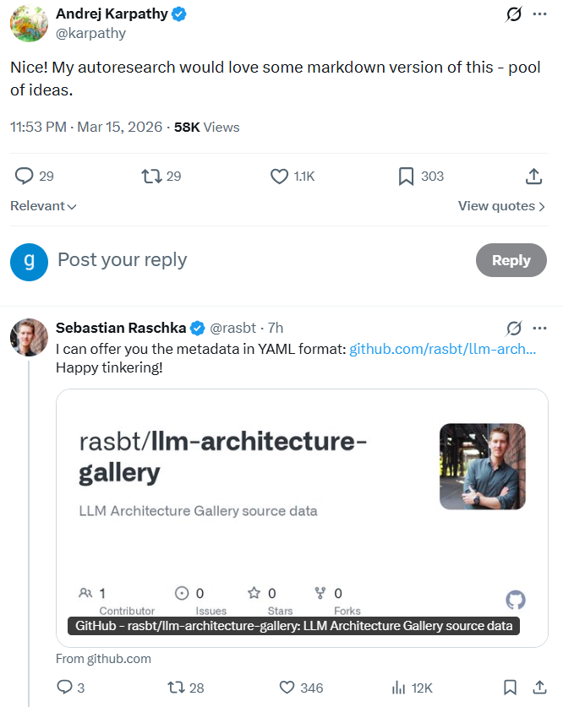This screenshot has height=707, width=563.
Task: Open more options on Sebastian Raschka's reply
Action: [539, 328]
